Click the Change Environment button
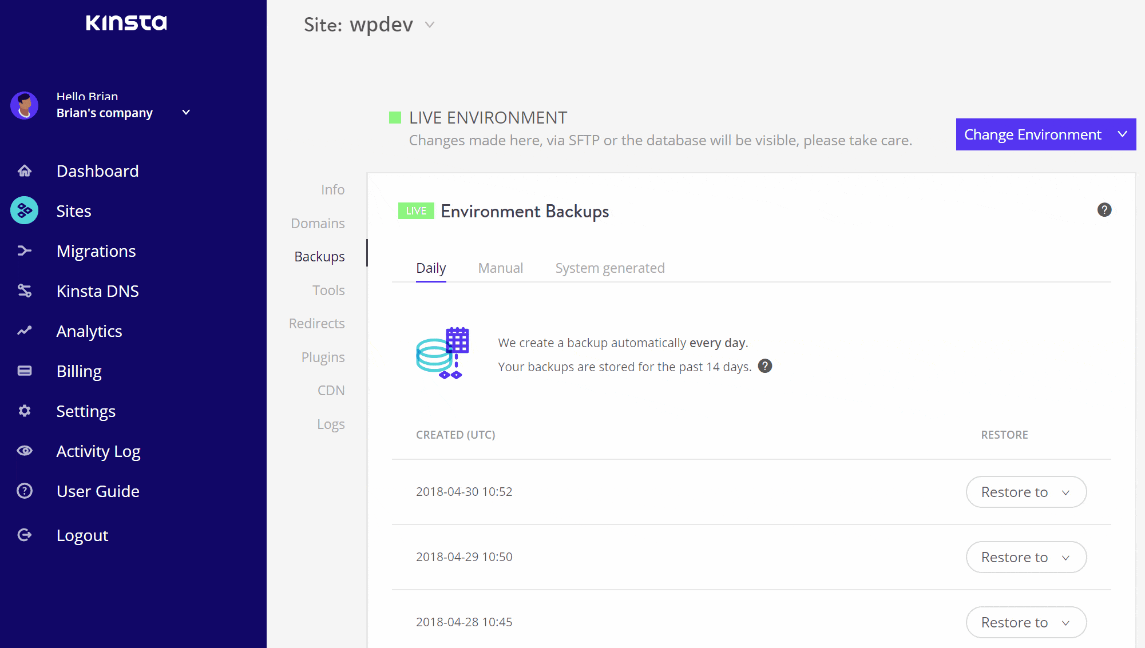The width and height of the screenshot is (1145, 648). 1045,134
